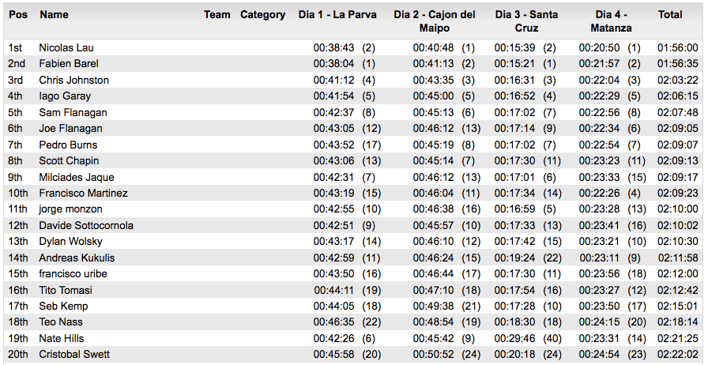Screen dimensions: 708x365
Task: Select Fabien Barel in the results
Action: pos(69,64)
